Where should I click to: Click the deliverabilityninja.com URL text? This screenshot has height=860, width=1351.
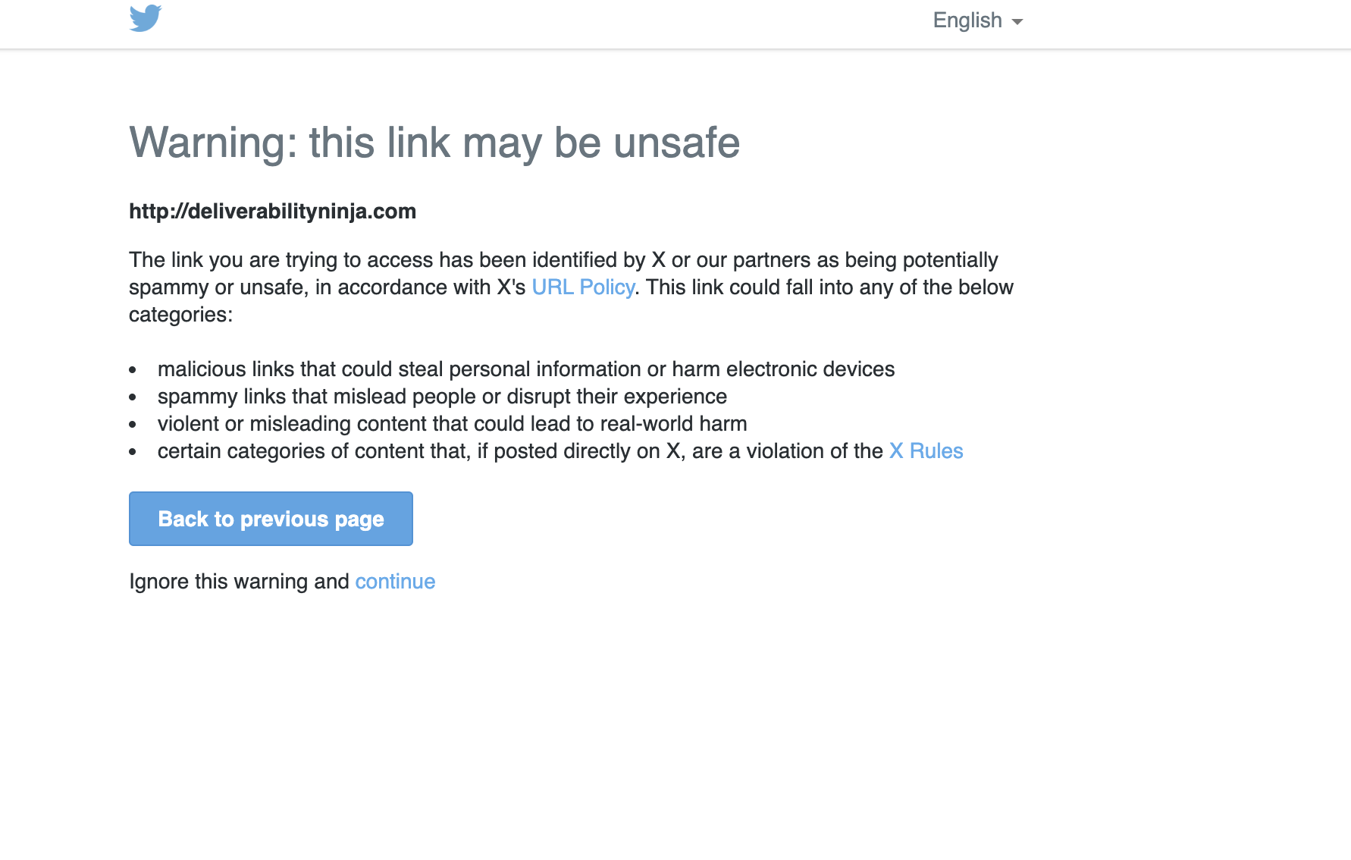pyautogui.click(x=272, y=212)
